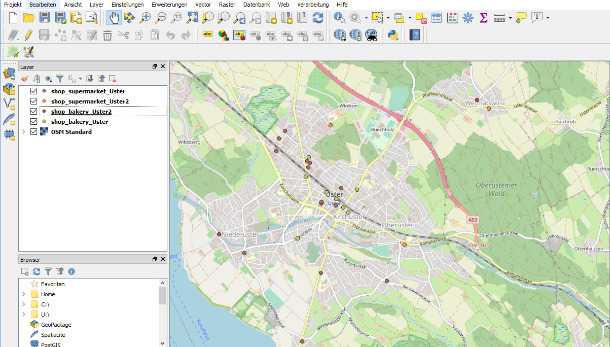Open the measure tool dropdown arrow
Image resolution: width=610 pixels, height=347 pixels.
pyautogui.click(x=510, y=18)
